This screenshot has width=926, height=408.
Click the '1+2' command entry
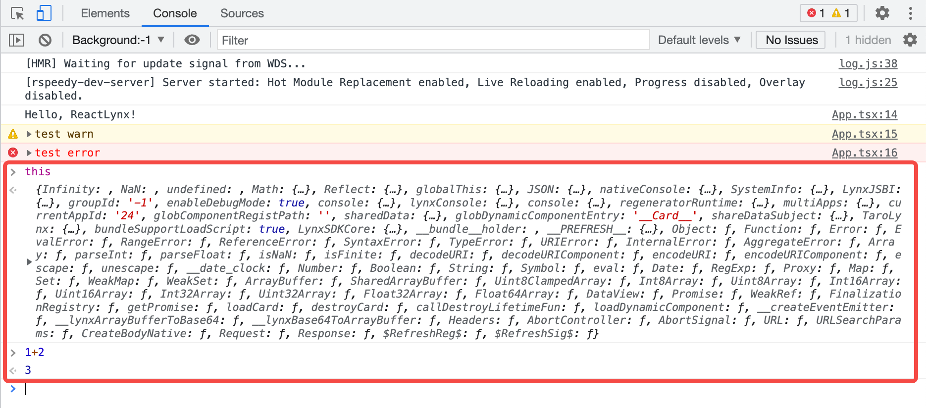[x=35, y=353]
